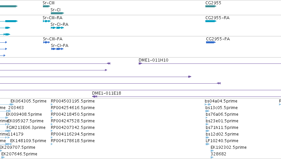This screenshot has height=159, width=281.
Task: Click the Sr-CI-PA protein glyph
Action: 57,49
